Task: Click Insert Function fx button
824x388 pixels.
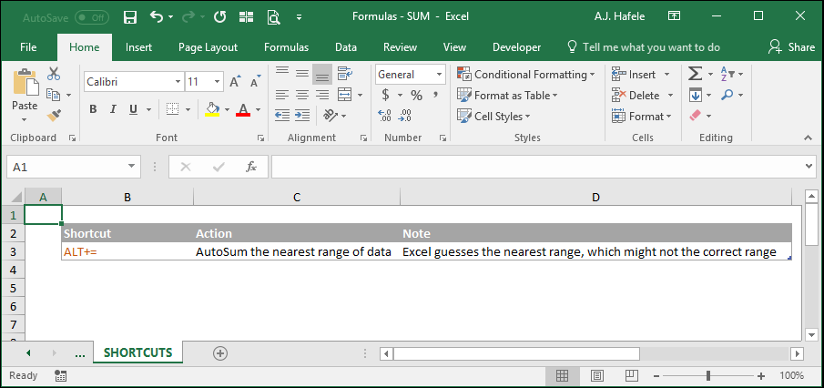Action: pyautogui.click(x=251, y=167)
